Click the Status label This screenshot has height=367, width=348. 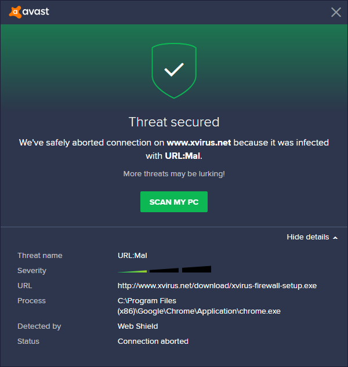coord(28,341)
